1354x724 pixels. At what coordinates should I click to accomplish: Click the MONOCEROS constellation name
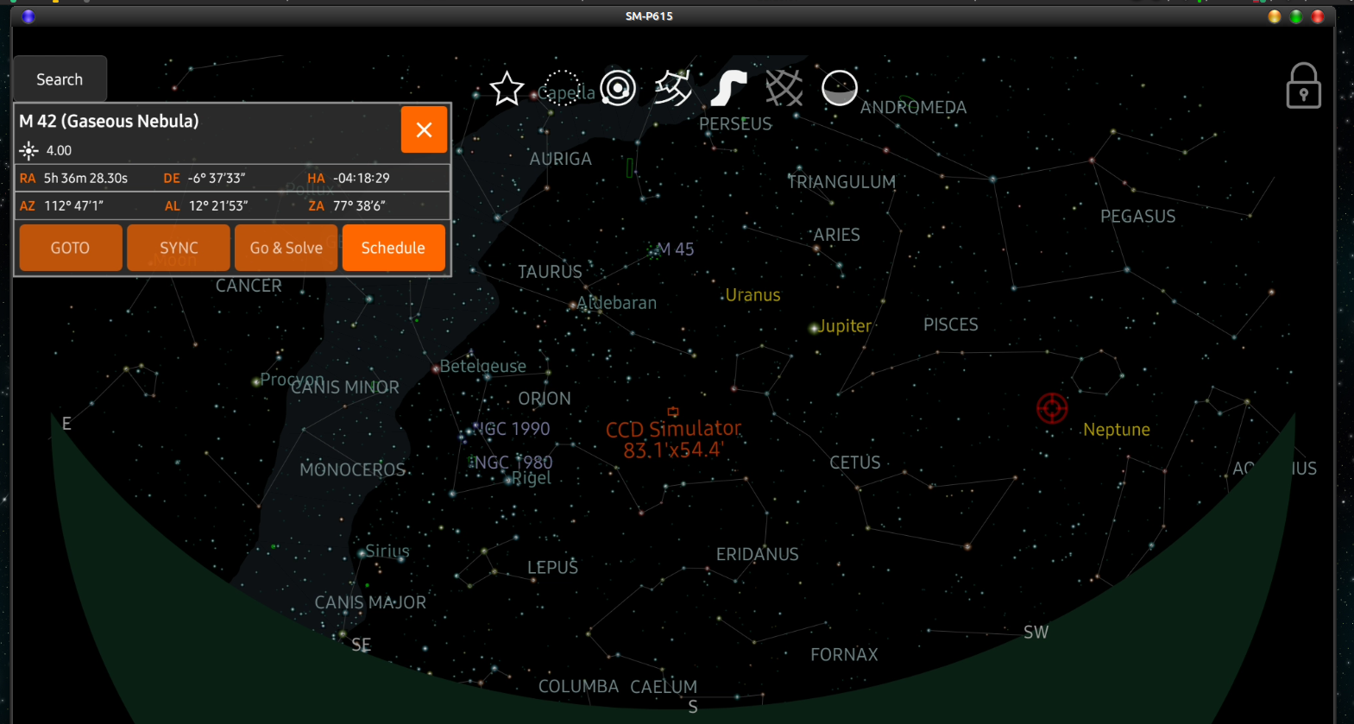coord(352,469)
